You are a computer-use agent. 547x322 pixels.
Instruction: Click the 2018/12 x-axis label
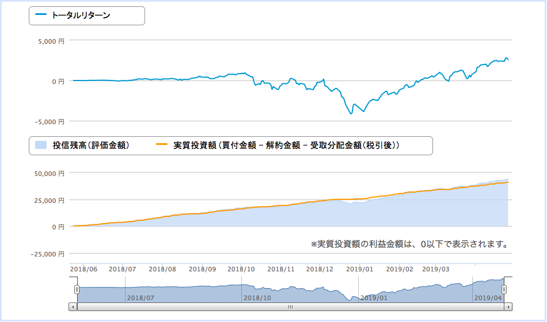(x=320, y=269)
